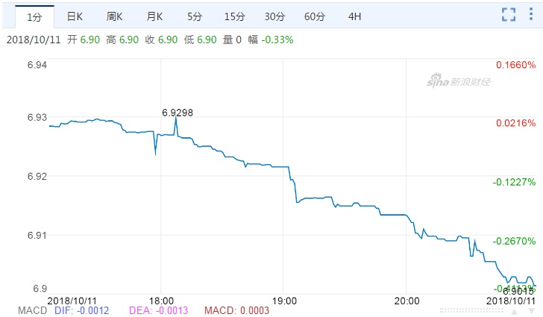The height and width of the screenshot is (317, 543).
Task: Switch to the 60分 tab
Action: click(x=315, y=16)
